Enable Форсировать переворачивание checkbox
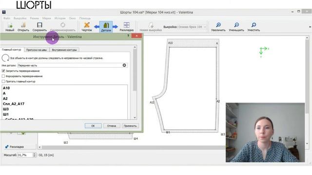 3,76
